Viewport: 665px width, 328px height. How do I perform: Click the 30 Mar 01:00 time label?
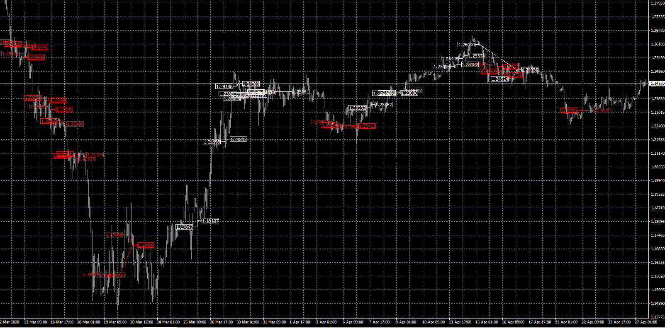248,322
